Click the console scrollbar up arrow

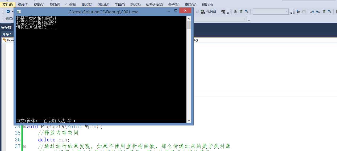point(189,18)
